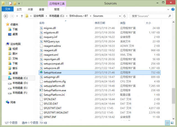Viewport: 177px width, 127px height.
Task: Switch to large icons view layout
Action: pyautogui.click(x=172, y=123)
